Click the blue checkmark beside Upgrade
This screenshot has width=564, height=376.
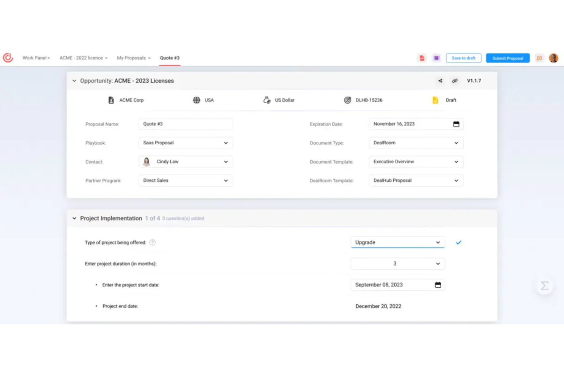point(458,242)
